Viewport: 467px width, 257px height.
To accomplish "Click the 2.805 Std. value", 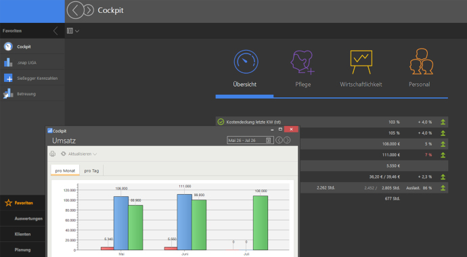I will click(391, 188).
